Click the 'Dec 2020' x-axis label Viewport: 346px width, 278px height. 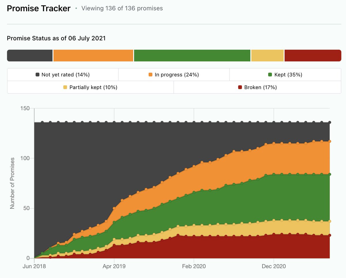[x=274, y=266]
